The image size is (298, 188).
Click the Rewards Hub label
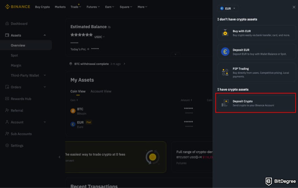pyautogui.click(x=21, y=99)
